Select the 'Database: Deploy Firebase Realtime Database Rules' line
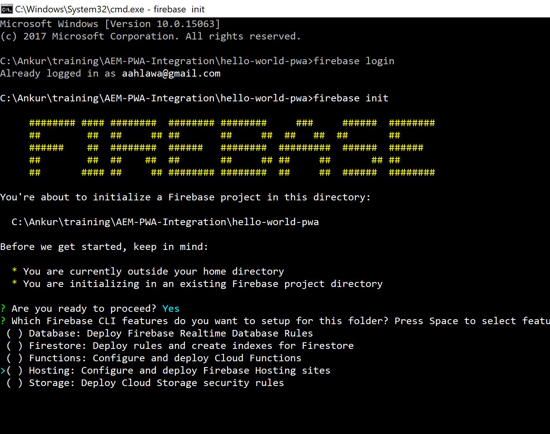Screen dimensions: 550x434 [x=171, y=333]
